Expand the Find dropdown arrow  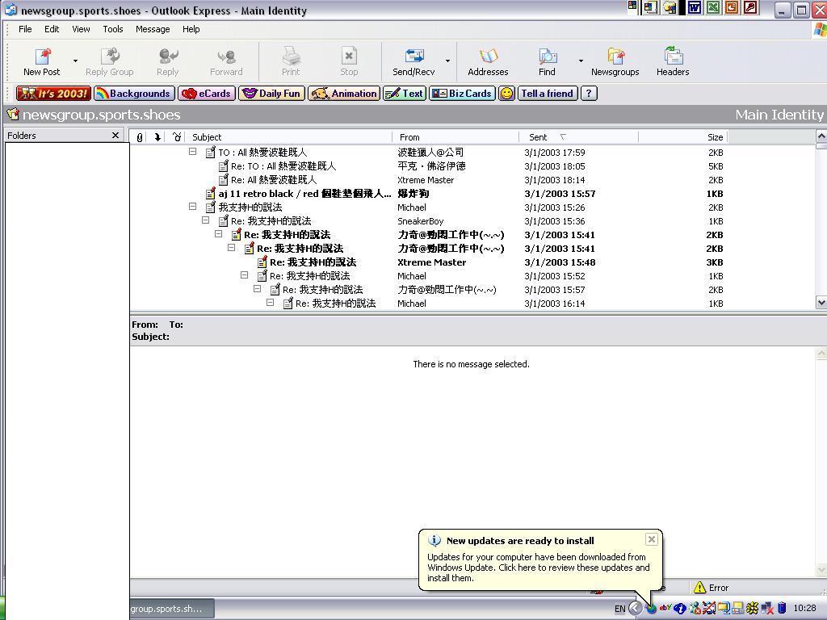581,61
